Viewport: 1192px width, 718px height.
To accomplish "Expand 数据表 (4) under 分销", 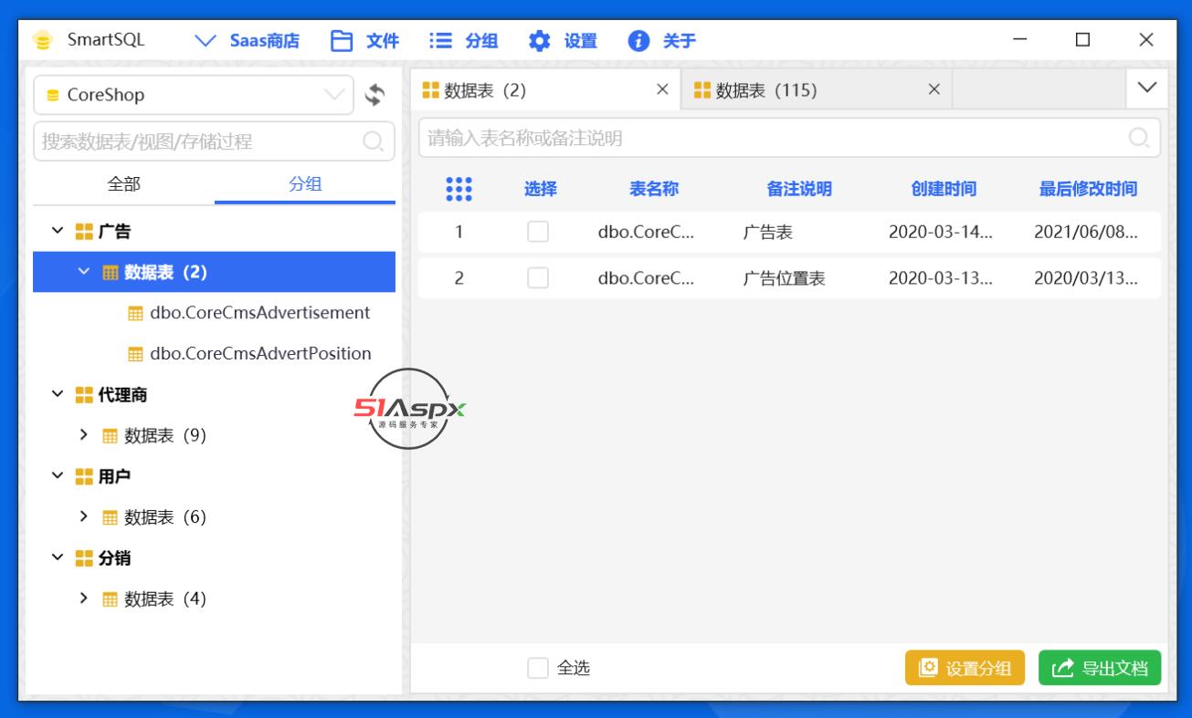I will click(84, 598).
